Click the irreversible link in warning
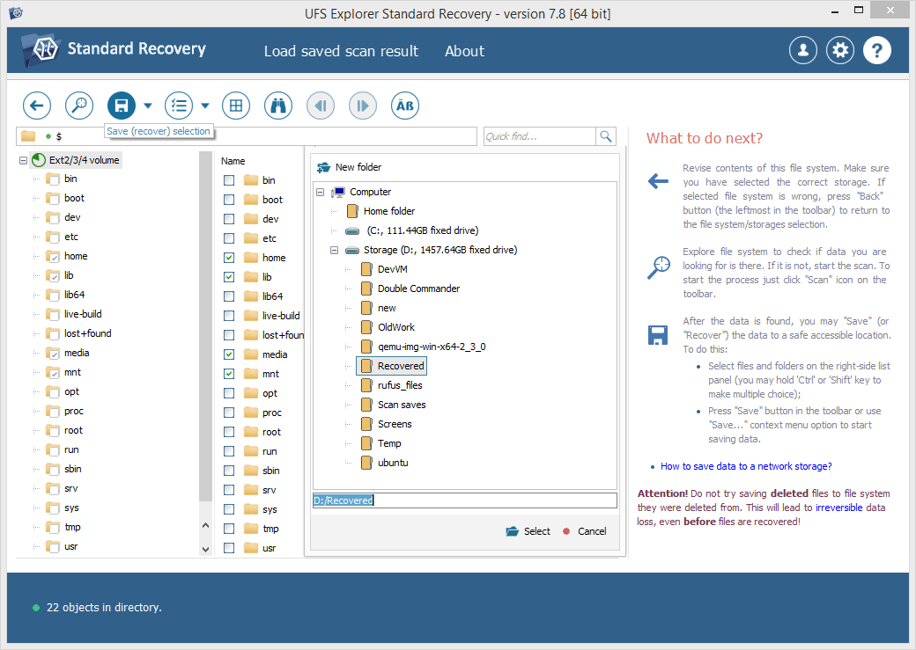The height and width of the screenshot is (650, 916). tap(838, 508)
